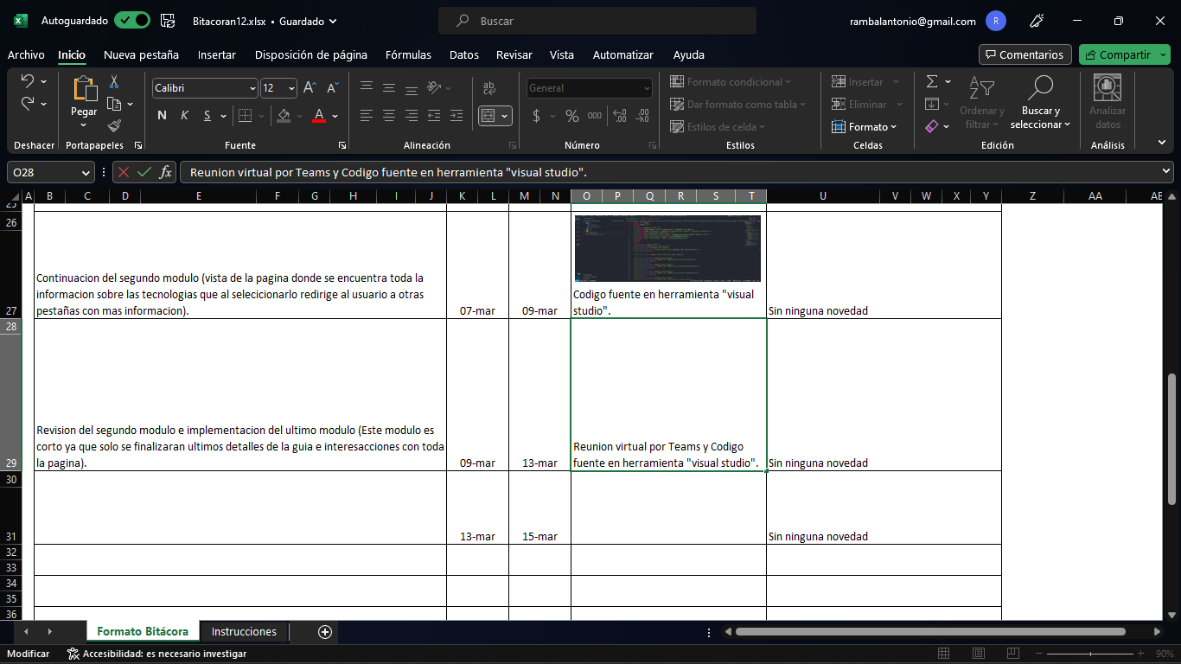Click the Cut scissors icon

click(x=114, y=82)
